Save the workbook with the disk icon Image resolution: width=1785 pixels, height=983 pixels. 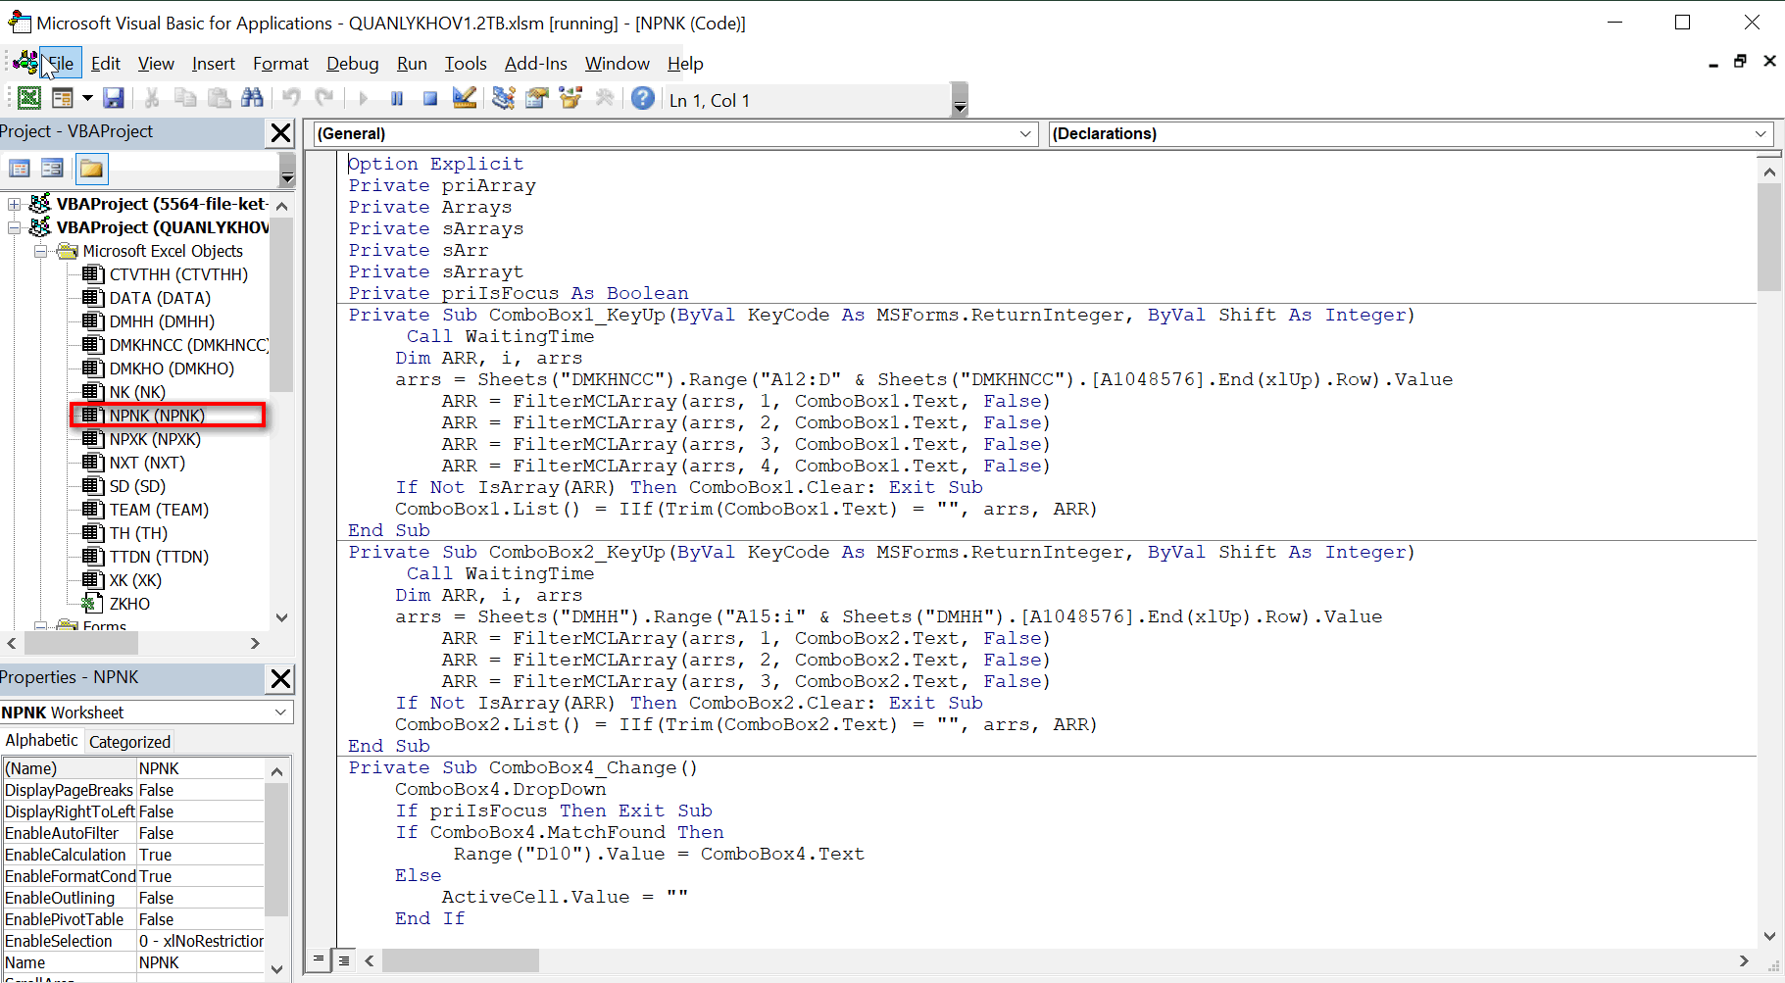(x=114, y=98)
